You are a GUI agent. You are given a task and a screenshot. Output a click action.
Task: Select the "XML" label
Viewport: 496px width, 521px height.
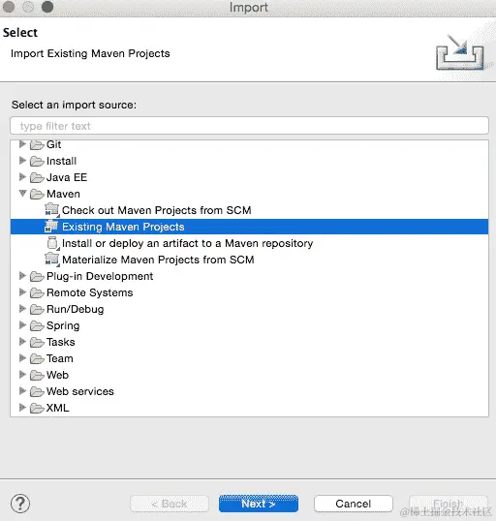click(58, 408)
